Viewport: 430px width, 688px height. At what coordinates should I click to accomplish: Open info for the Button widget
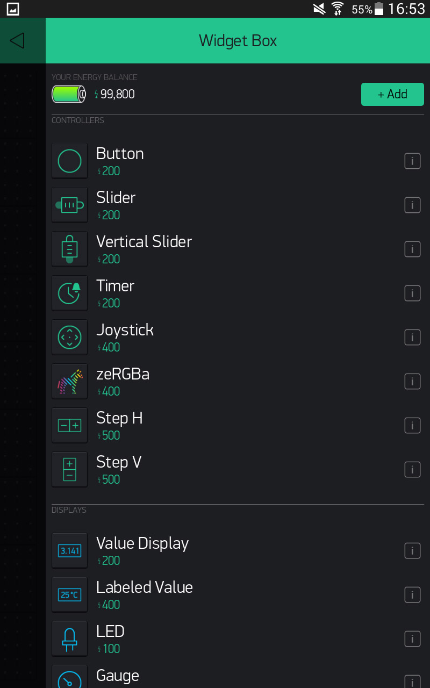pos(412,161)
